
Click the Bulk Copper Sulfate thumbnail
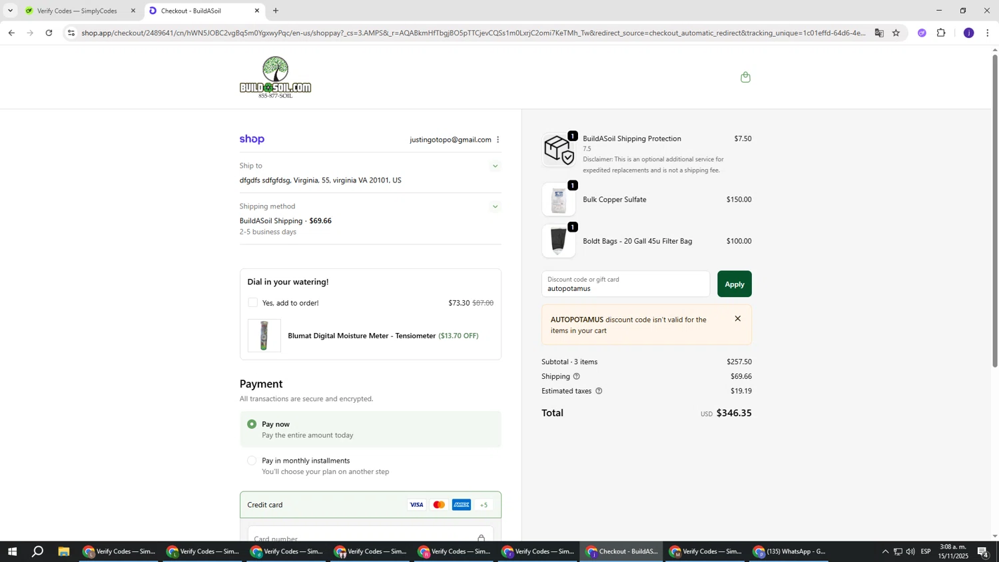[559, 200]
